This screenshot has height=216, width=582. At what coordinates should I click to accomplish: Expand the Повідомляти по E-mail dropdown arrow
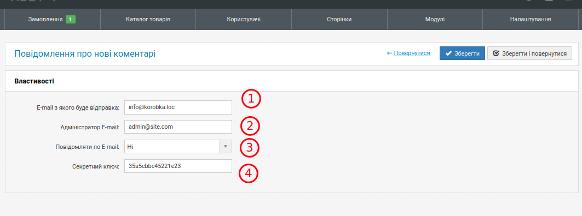click(225, 147)
